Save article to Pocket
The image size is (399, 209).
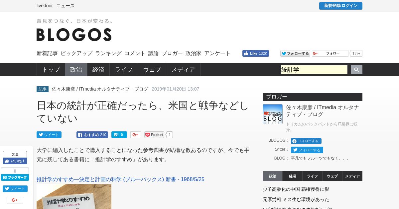pyautogui.click(x=154, y=135)
